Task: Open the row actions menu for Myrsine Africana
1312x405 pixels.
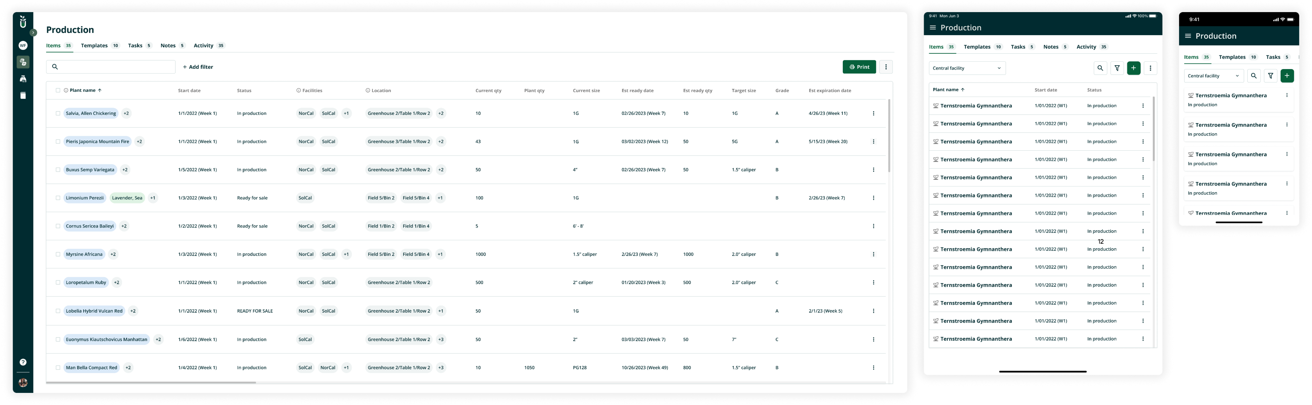Action: pyautogui.click(x=874, y=254)
